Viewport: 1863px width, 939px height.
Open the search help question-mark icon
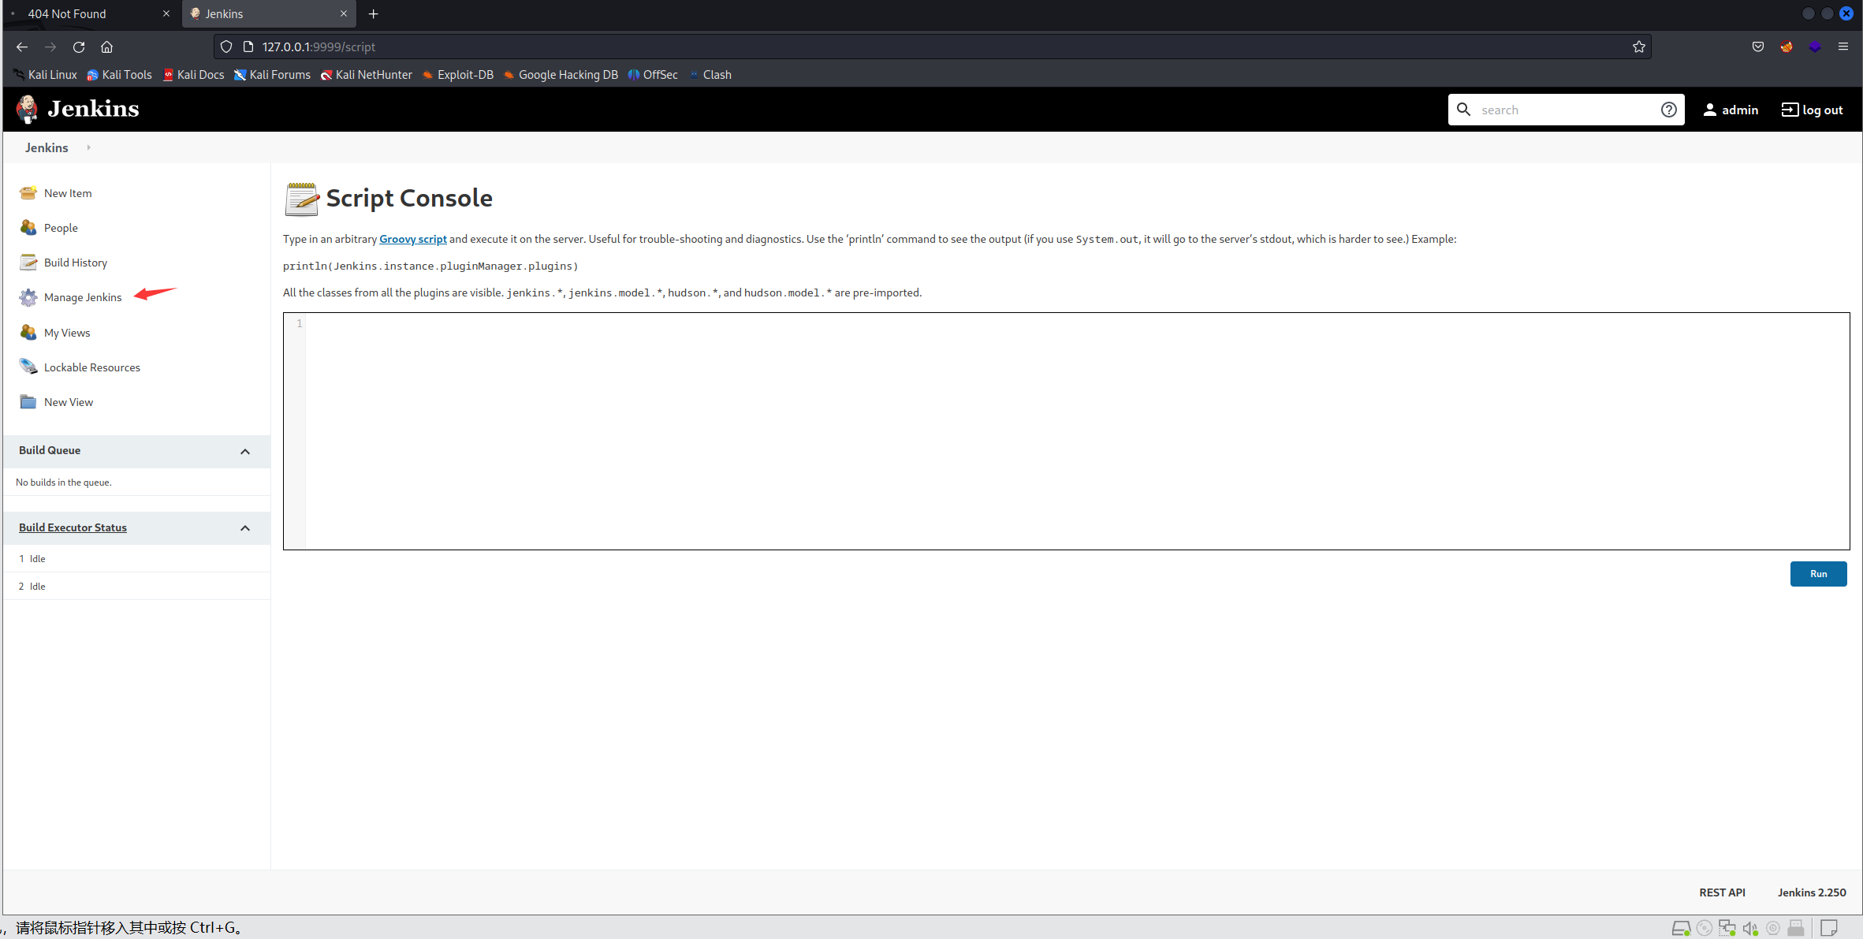(x=1668, y=110)
